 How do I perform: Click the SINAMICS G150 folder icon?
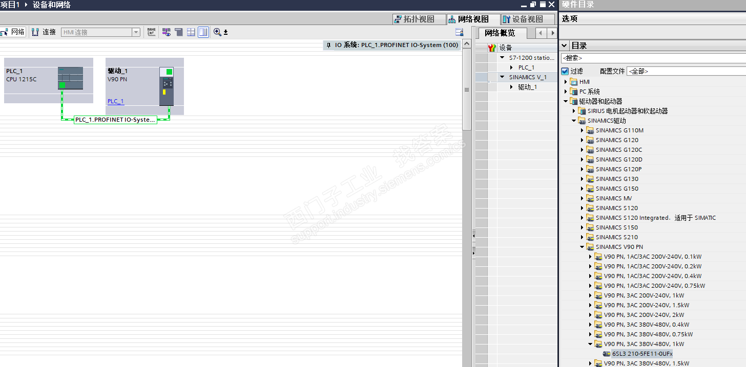point(590,189)
